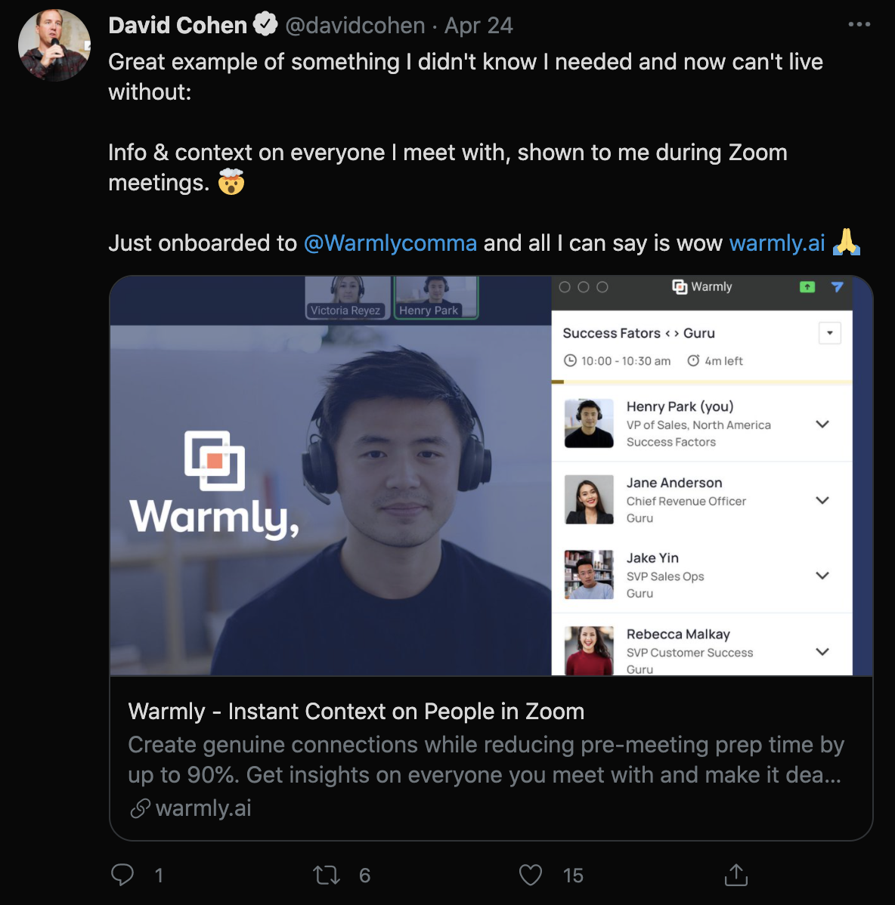Open the meeting title dropdown box

tap(829, 333)
